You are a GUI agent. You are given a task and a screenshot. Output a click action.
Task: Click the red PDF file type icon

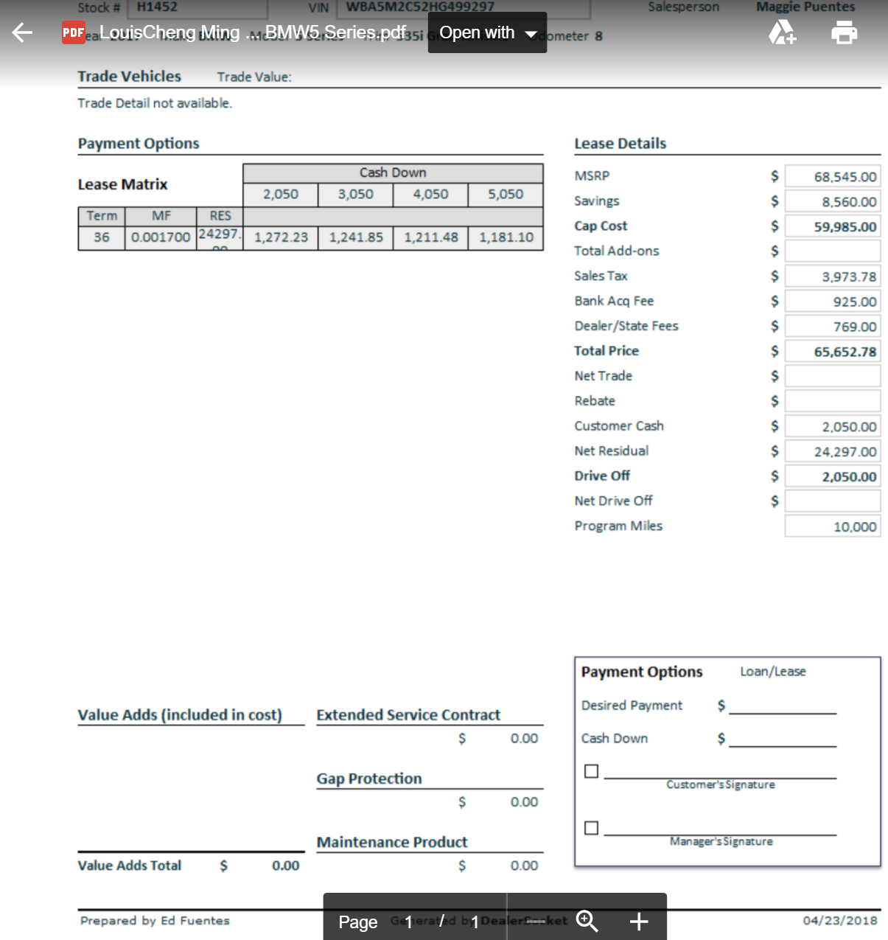tap(74, 32)
